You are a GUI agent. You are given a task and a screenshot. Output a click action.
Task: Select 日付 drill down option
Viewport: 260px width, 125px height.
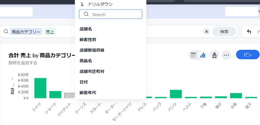coord(83,82)
